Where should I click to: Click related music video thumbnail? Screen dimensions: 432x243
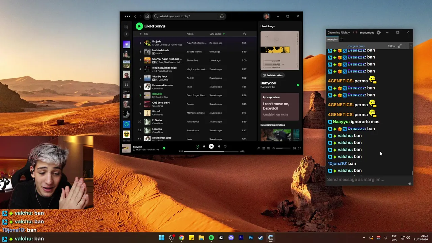pyautogui.click(x=276, y=135)
